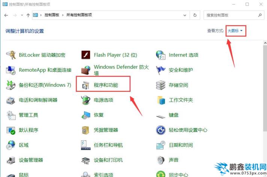
Task: Expand the chevron after 控制面板 breadcrumb
Action: click(x=63, y=15)
